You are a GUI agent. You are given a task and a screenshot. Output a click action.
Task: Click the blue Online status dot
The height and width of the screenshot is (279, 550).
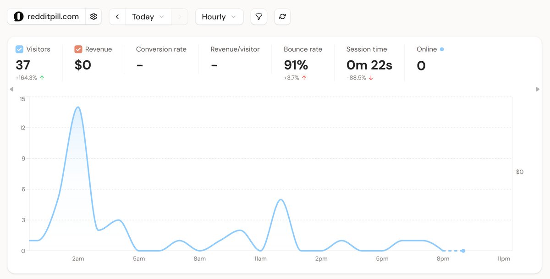coord(442,49)
